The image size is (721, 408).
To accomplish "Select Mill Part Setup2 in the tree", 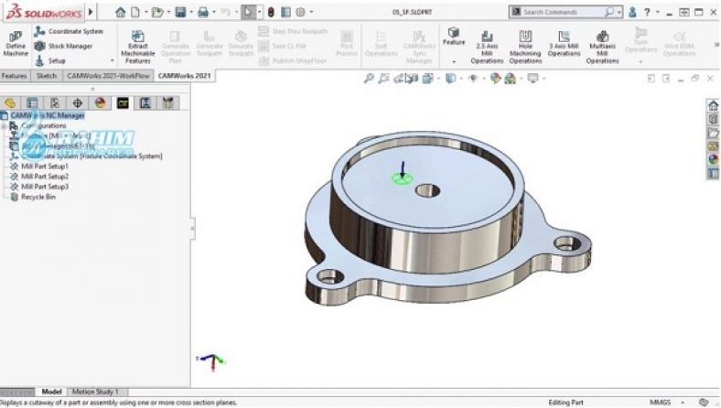I will point(44,176).
